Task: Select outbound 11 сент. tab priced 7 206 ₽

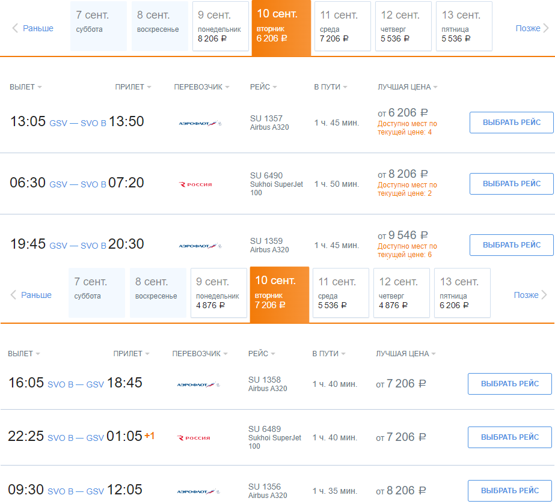Action: click(x=343, y=26)
